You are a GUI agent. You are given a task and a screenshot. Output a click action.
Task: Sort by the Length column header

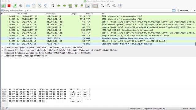point(73,14)
